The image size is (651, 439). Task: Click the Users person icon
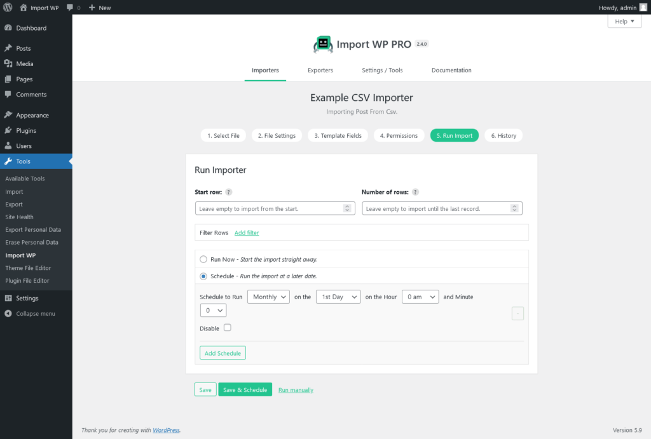click(8, 145)
